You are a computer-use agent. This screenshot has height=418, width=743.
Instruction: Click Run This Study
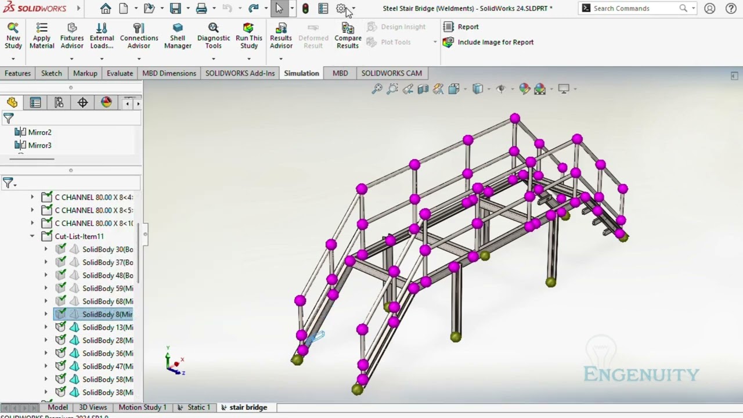pyautogui.click(x=249, y=36)
